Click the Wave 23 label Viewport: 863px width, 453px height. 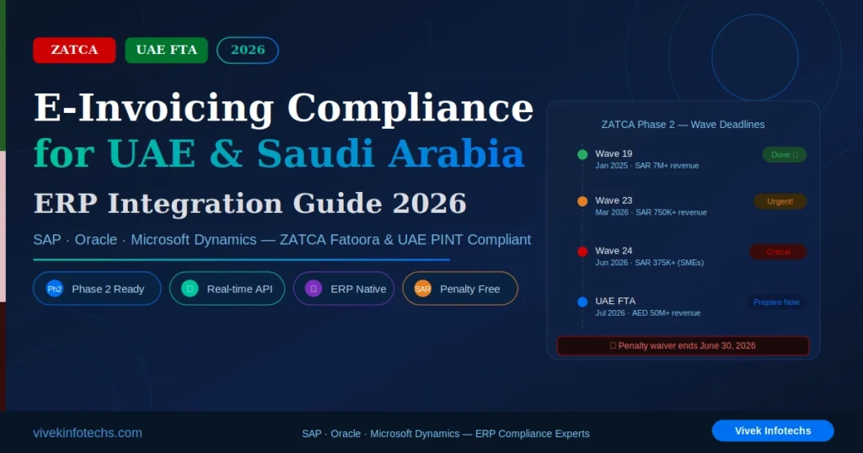614,200
